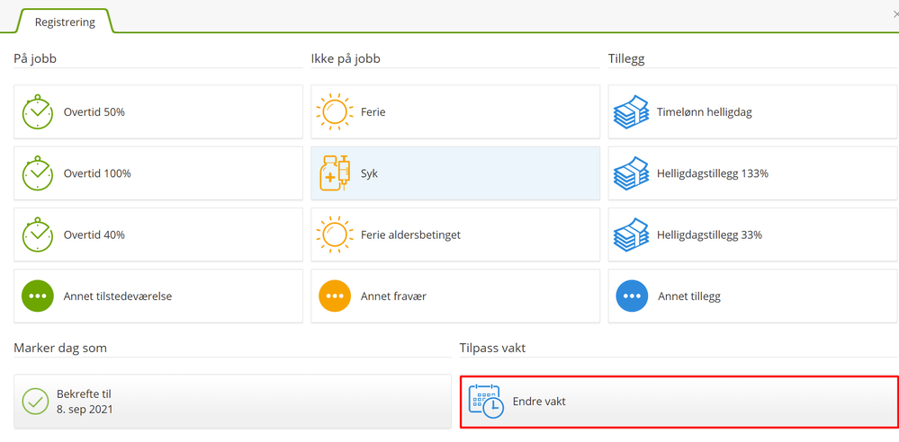The height and width of the screenshot is (442, 899).
Task: Confirm day with Bekrefte til 8. sep 2021
Action: (x=232, y=402)
